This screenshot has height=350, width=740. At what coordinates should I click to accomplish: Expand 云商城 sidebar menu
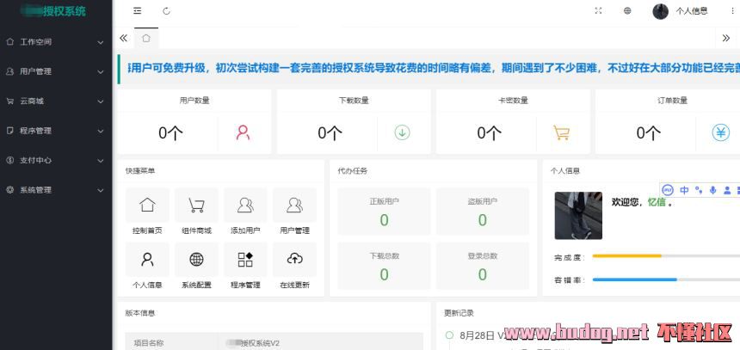[56, 101]
